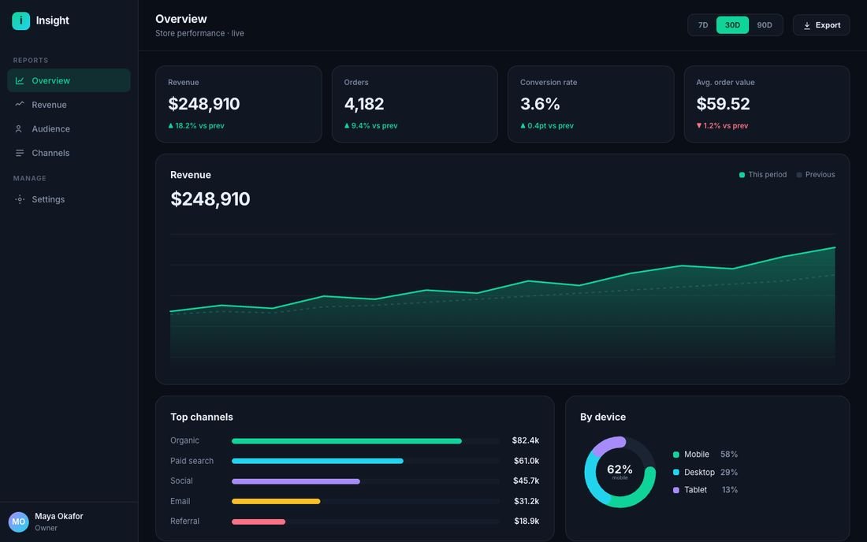Click the $61.0k Paid search value
The width and height of the screenshot is (867, 542).
click(x=527, y=461)
